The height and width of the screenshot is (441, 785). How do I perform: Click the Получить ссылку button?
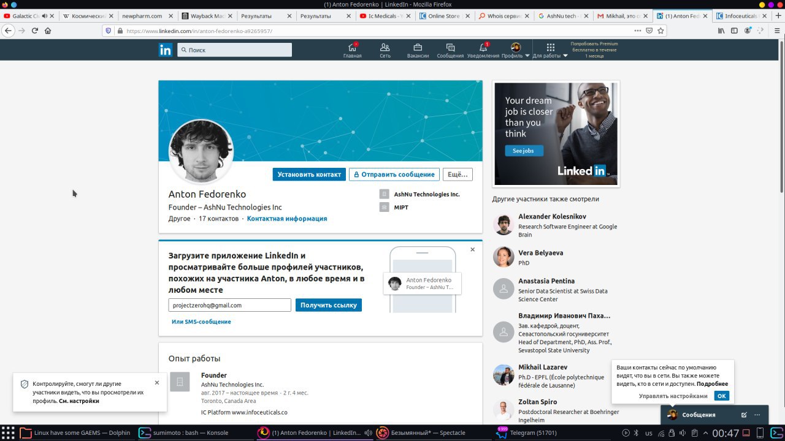[x=329, y=305]
